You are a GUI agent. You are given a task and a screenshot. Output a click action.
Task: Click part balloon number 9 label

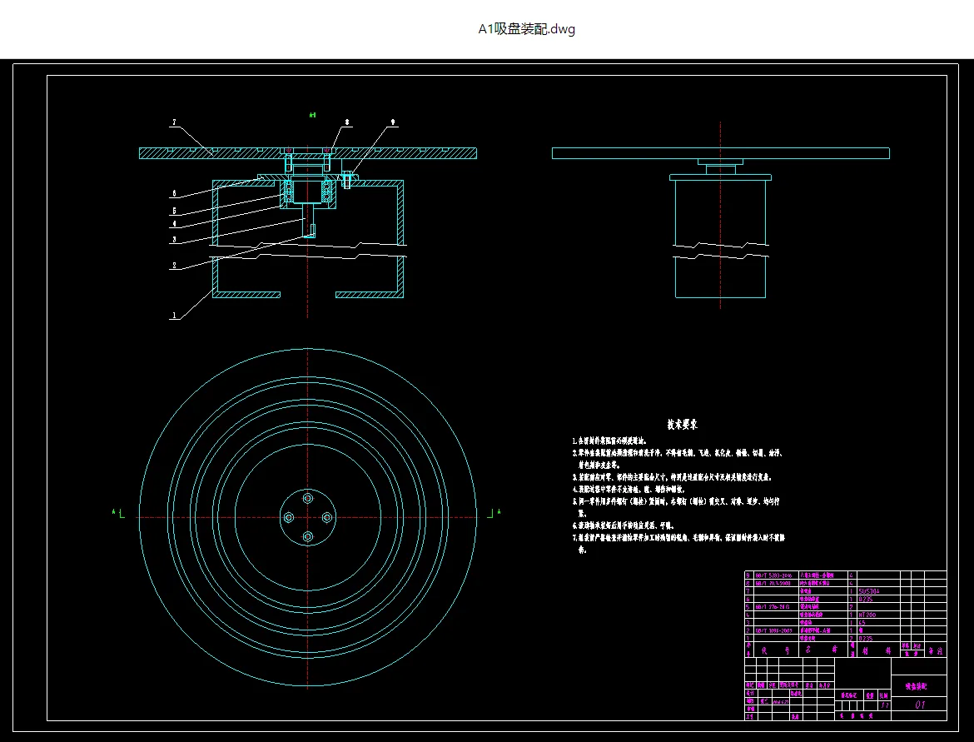pos(393,122)
